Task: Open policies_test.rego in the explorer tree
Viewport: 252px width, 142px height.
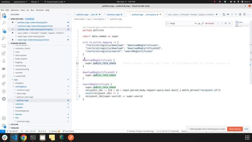Action: coord(25,97)
